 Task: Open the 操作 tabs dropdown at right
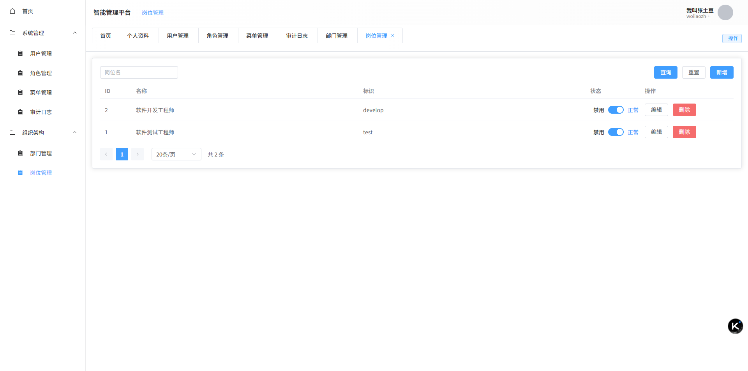[x=732, y=38]
